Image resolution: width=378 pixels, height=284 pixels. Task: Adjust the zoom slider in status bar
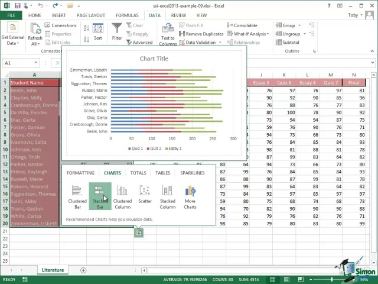coord(333,279)
